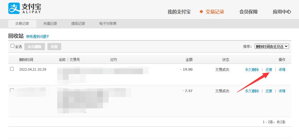Viewport: 299px width, 140px height.
Task: Open the 应用中心 menu item
Action: click(282, 12)
